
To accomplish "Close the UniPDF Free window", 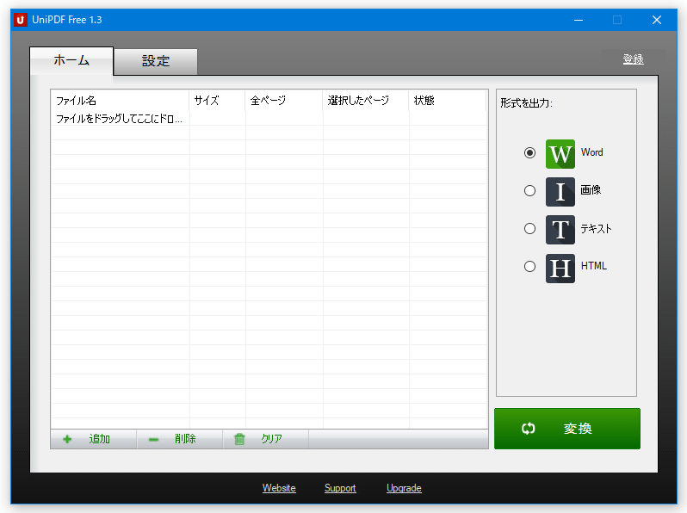I will [656, 20].
